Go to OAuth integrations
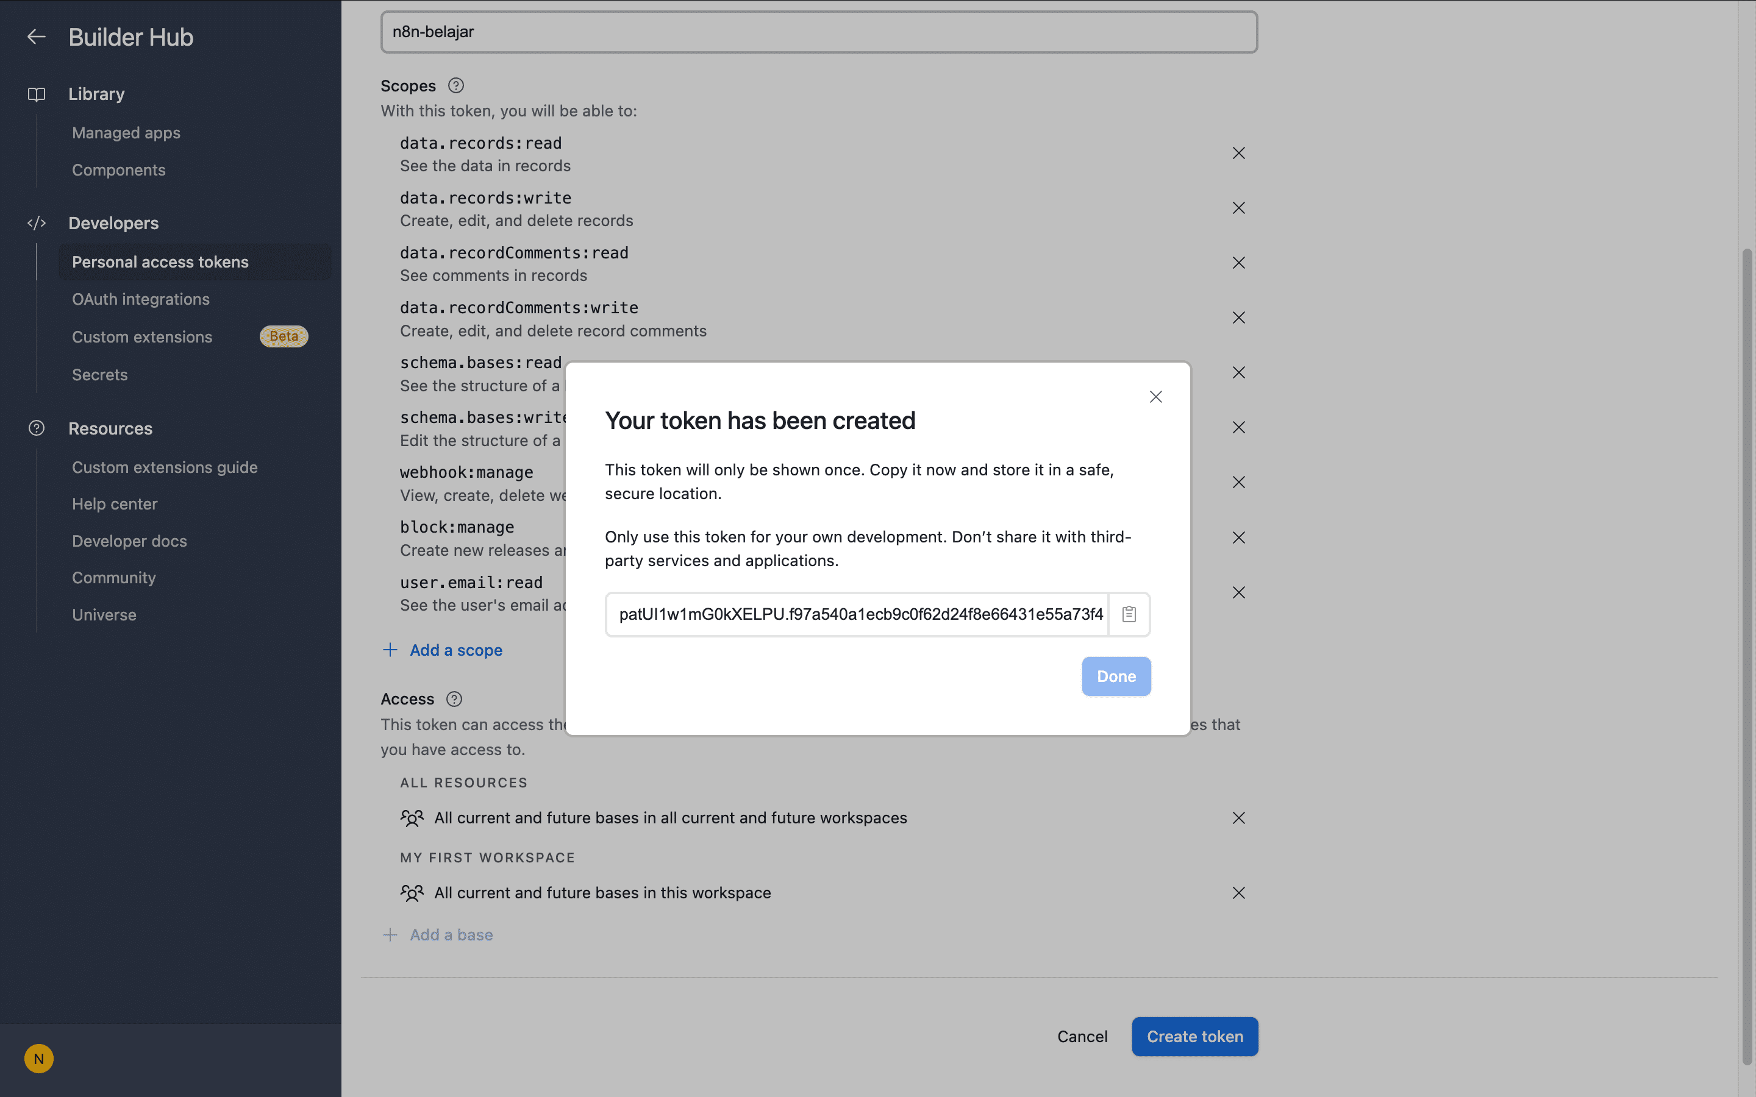The image size is (1756, 1097). [141, 299]
